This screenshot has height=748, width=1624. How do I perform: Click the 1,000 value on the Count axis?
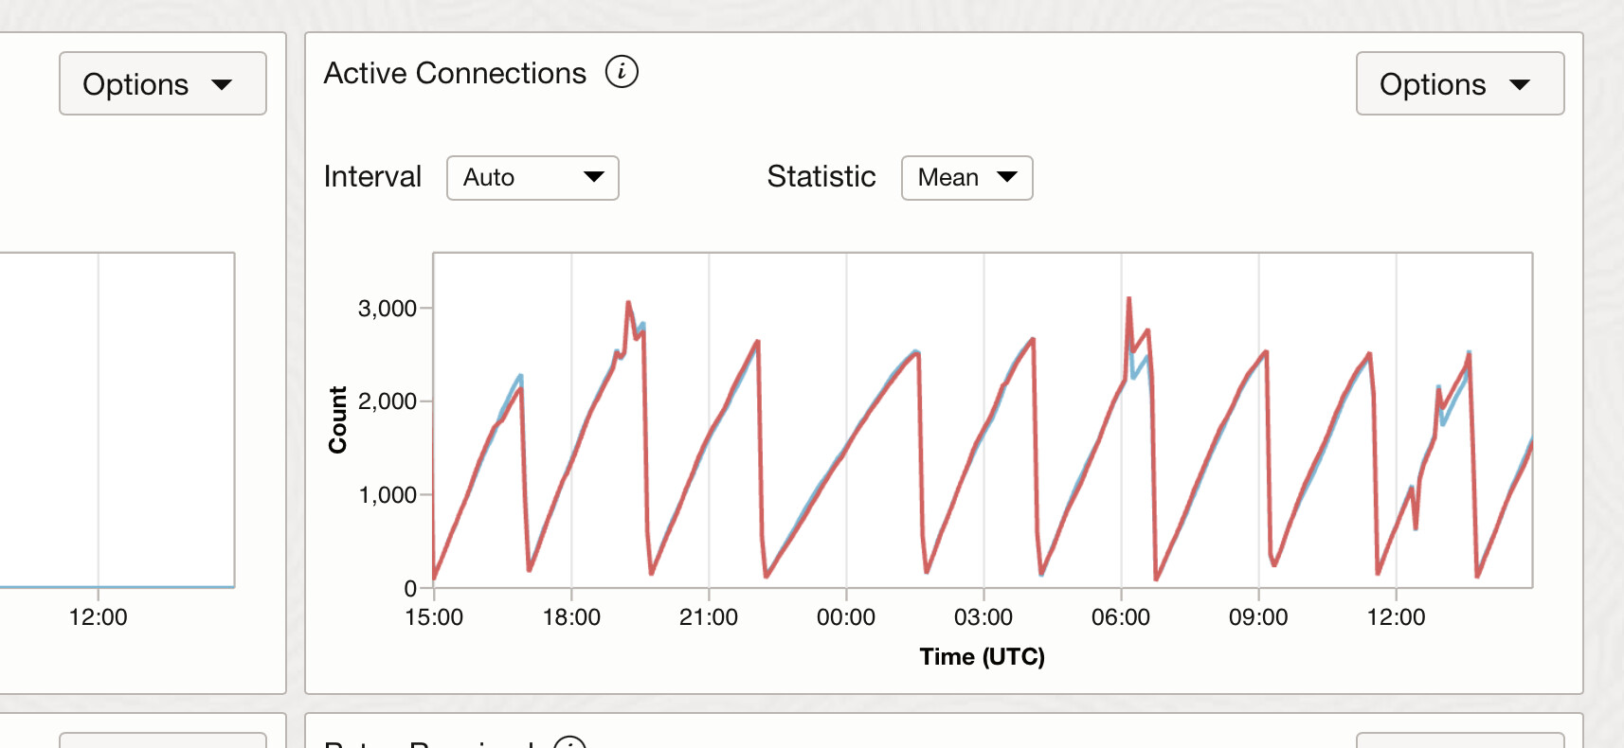tap(387, 495)
